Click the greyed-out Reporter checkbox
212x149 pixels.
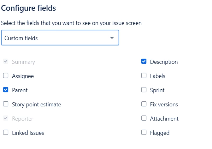tap(6, 118)
